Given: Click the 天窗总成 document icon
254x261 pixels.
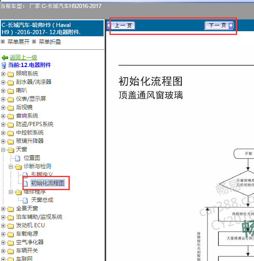Looking at the screenshot, I should [x=25, y=200].
